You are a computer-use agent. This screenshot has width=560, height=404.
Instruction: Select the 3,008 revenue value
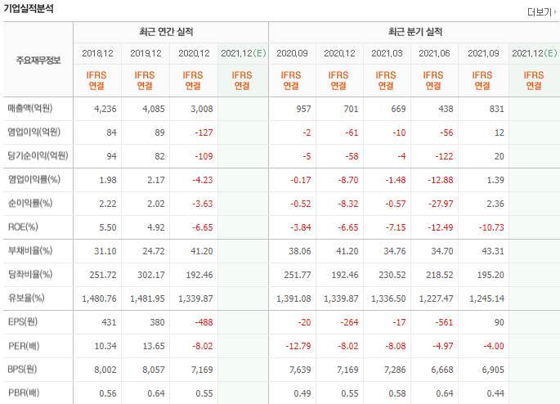[x=202, y=109]
